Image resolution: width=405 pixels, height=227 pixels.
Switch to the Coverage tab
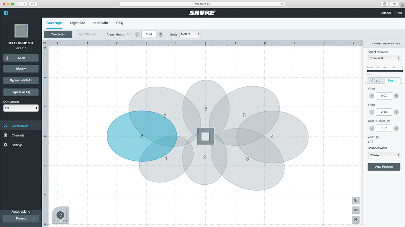54,23
